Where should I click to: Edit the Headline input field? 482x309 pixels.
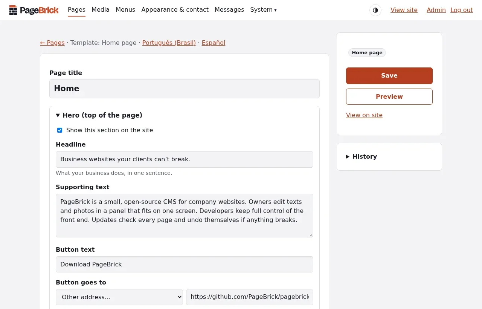tap(185, 159)
